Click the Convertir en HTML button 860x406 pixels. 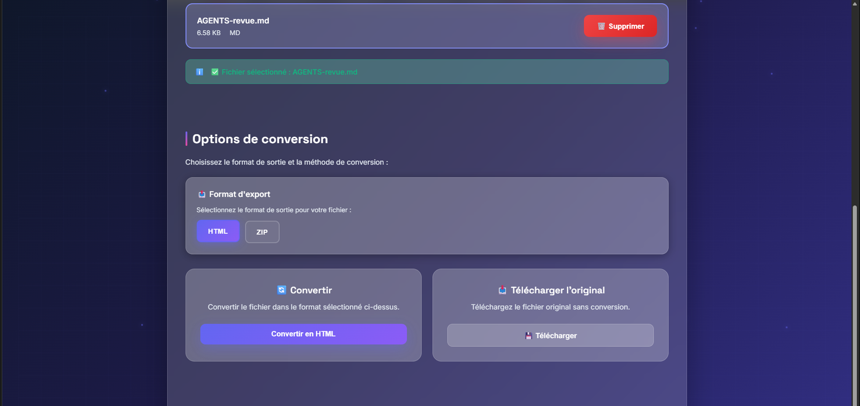[304, 334]
